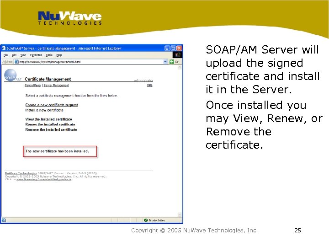Open the Tools menu
Image resolution: width=329 pixels, height=247 pixels.
49,55
